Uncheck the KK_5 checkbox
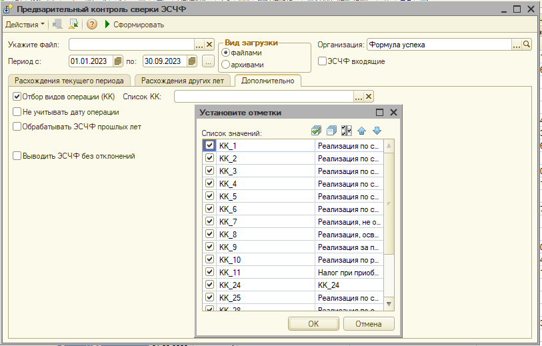Screen dimensions: 542x346 [x=210, y=197]
